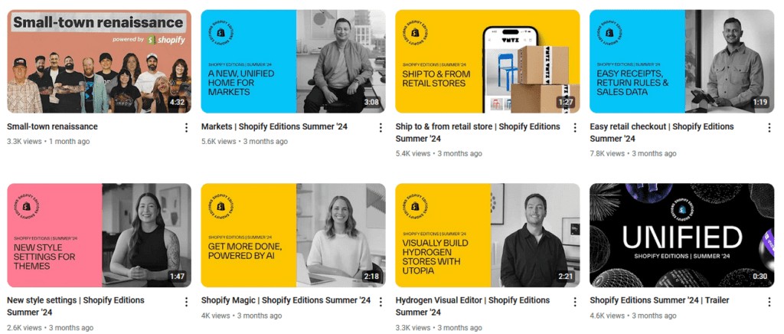The width and height of the screenshot is (784, 334).
Task: Click the 'Small-town renaissance' title text
Action: [52, 126]
